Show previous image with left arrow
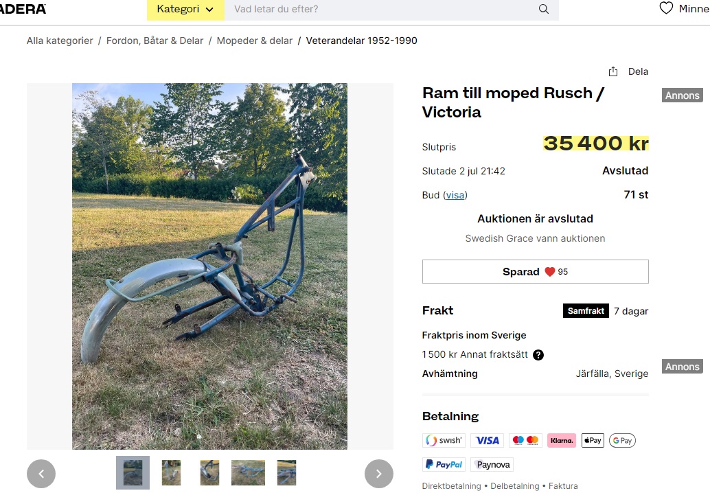 tap(41, 474)
